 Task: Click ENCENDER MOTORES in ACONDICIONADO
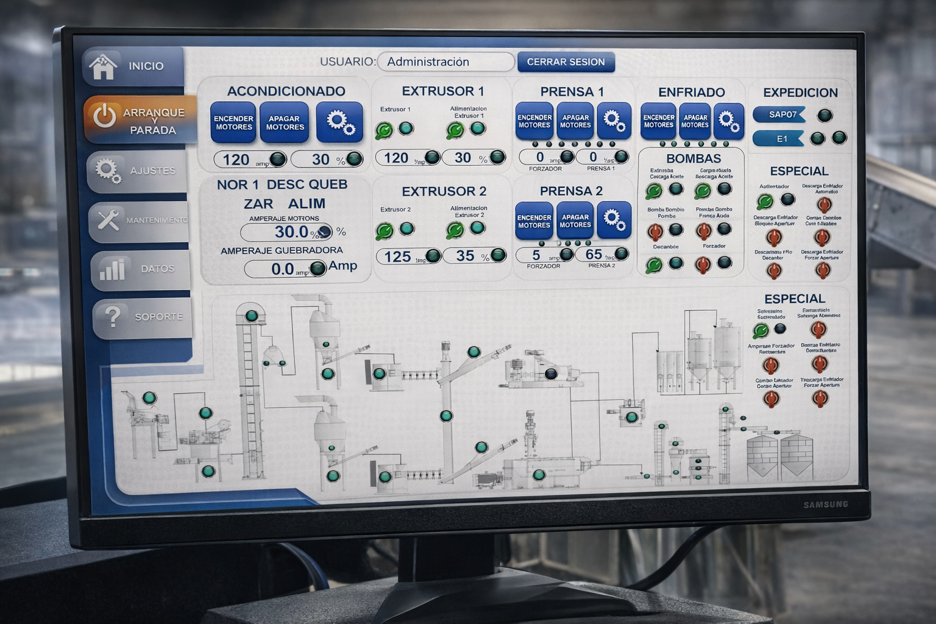[x=233, y=122]
